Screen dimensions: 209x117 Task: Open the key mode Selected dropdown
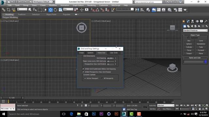(x=166, y=105)
